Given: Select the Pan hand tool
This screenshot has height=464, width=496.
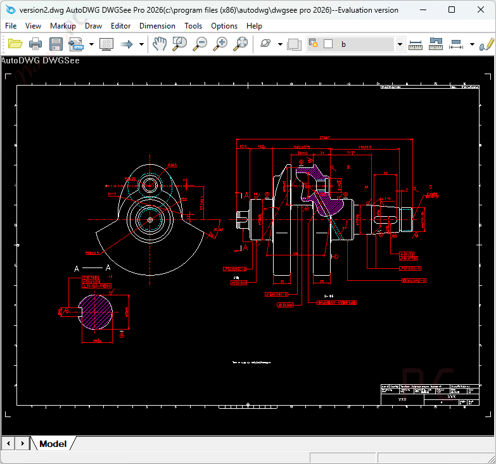Looking at the screenshot, I should pyautogui.click(x=160, y=44).
